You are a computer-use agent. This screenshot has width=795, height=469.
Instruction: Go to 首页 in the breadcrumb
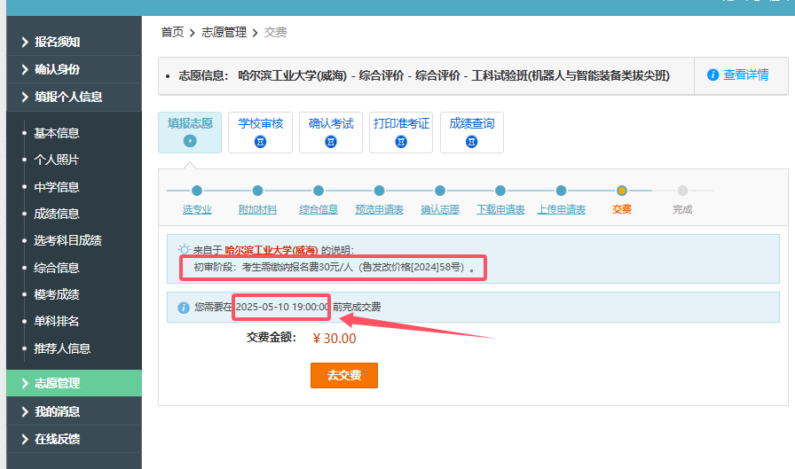(x=172, y=32)
